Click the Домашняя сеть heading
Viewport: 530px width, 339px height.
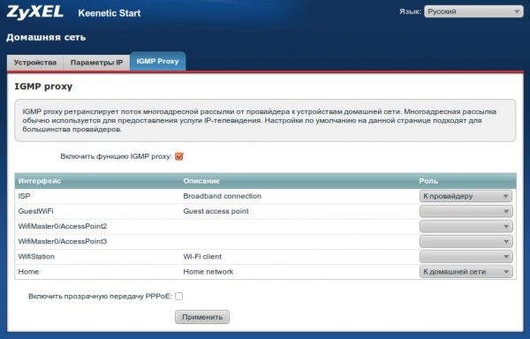(x=46, y=37)
